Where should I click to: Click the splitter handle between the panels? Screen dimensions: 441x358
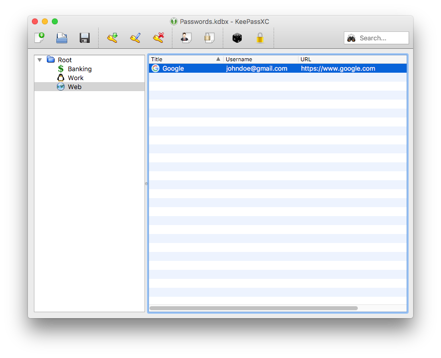coord(146,184)
